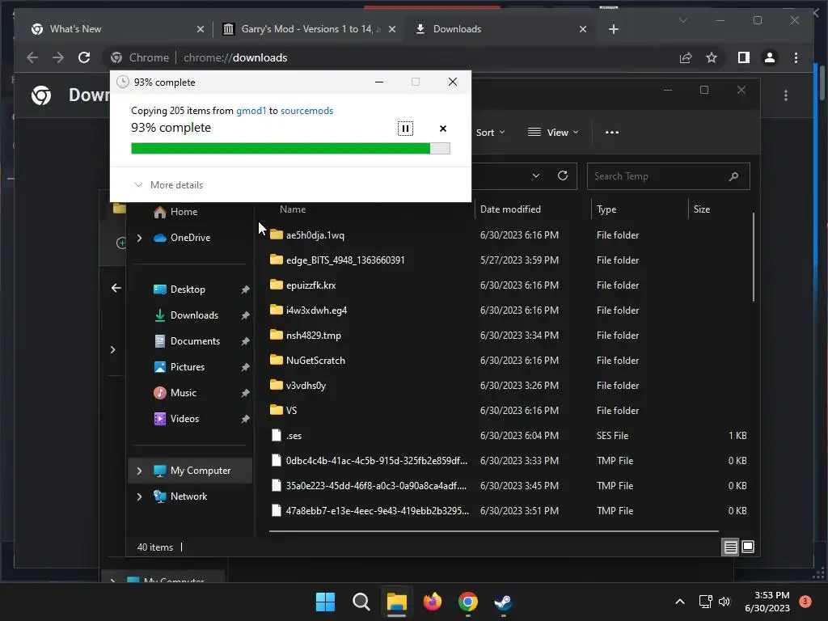Image resolution: width=828 pixels, height=621 pixels.
Task: Open Pictures in the navigation pane
Action: pos(188,367)
